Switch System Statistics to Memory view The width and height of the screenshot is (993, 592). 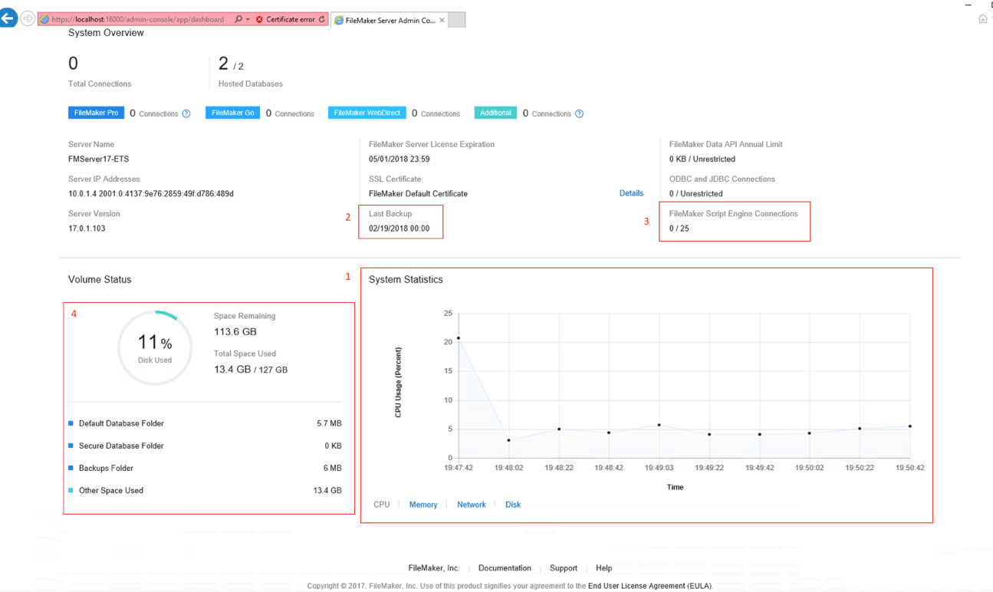423,505
